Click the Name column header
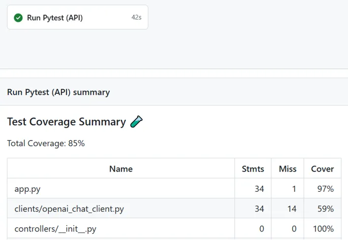The height and width of the screenshot is (240, 348). click(121, 169)
